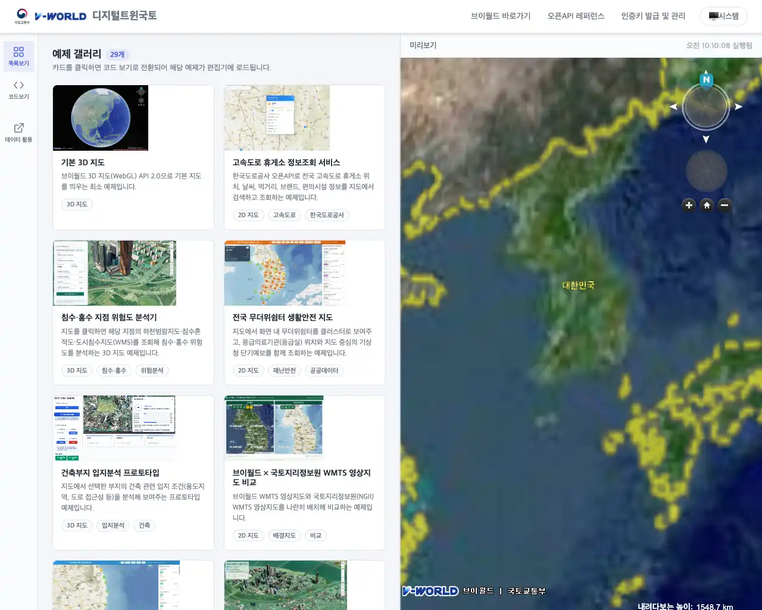762x610 pixels.
Task: Open the WMTS 영상지도 비교 example thumbnail
Action: coord(274,428)
